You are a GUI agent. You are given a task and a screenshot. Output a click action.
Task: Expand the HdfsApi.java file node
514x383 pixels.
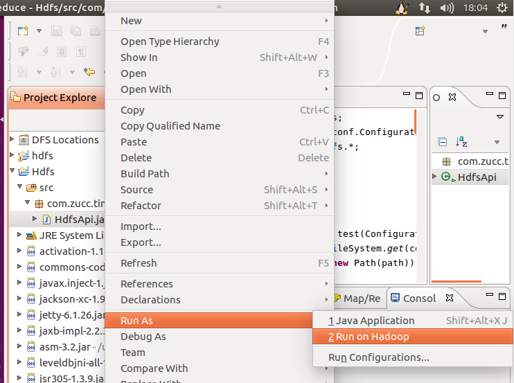tap(35, 218)
